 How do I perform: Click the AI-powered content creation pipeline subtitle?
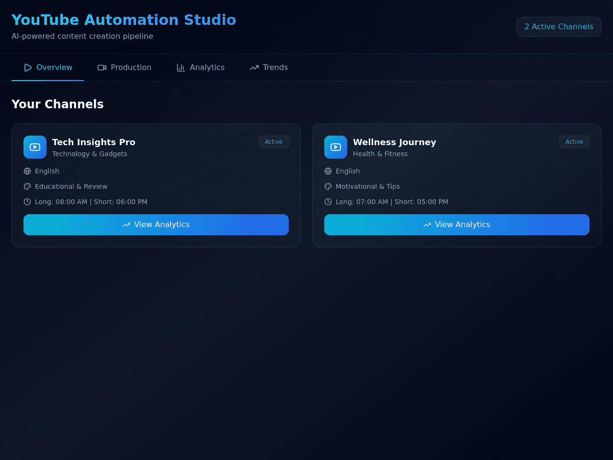pos(82,36)
